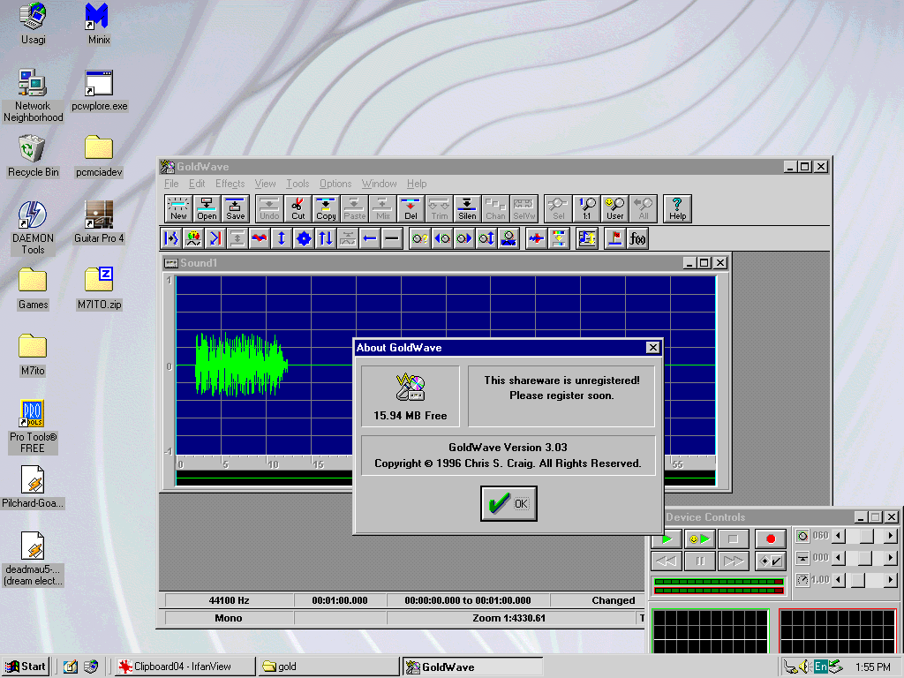Click the Help question mark button
Screen dimensions: 904x678
[677, 208]
